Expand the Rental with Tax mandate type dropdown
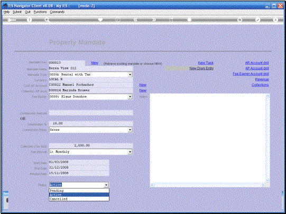286x214 pixels. click(130, 74)
